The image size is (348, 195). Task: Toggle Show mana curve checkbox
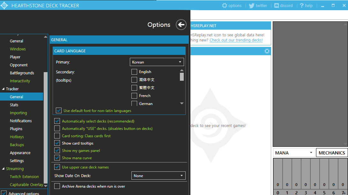pyautogui.click(x=57, y=158)
